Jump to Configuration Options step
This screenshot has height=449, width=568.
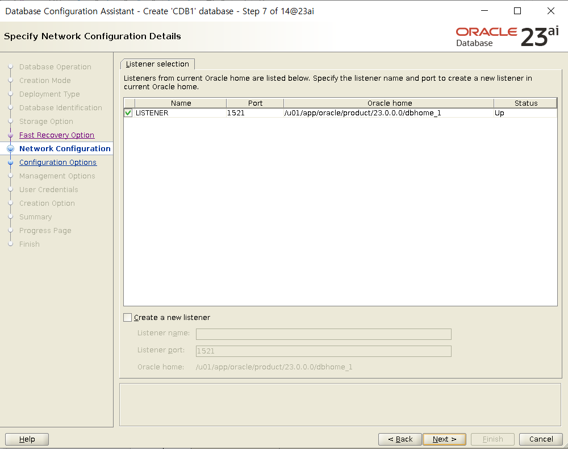[58, 163]
